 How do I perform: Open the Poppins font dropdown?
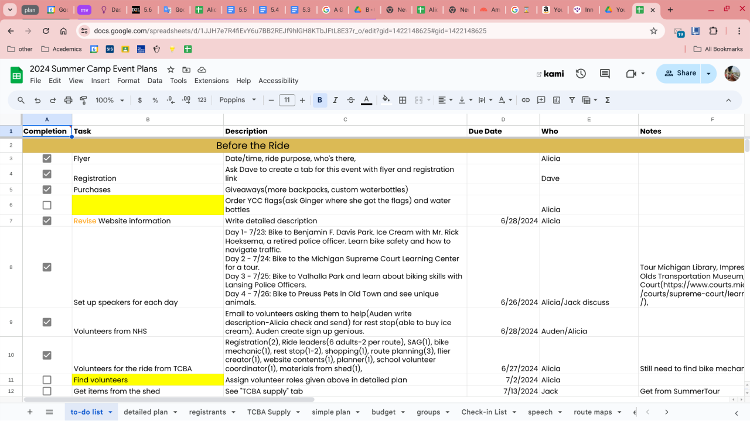pyautogui.click(x=238, y=100)
